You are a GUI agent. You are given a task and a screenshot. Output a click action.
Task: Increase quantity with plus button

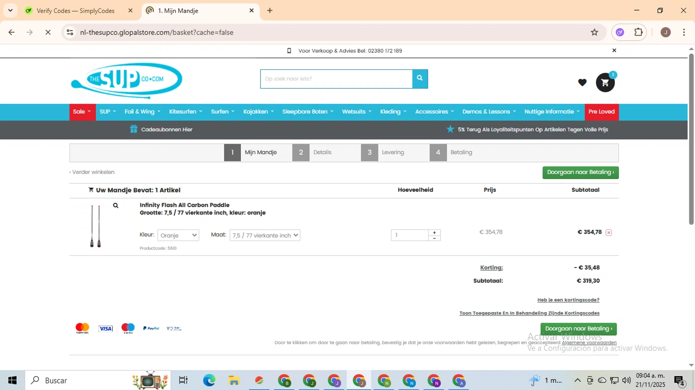click(x=435, y=232)
